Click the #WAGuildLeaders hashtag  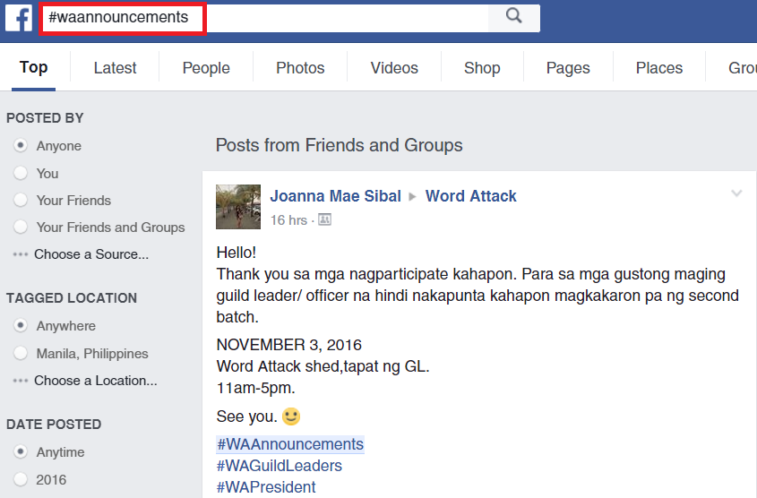279,466
